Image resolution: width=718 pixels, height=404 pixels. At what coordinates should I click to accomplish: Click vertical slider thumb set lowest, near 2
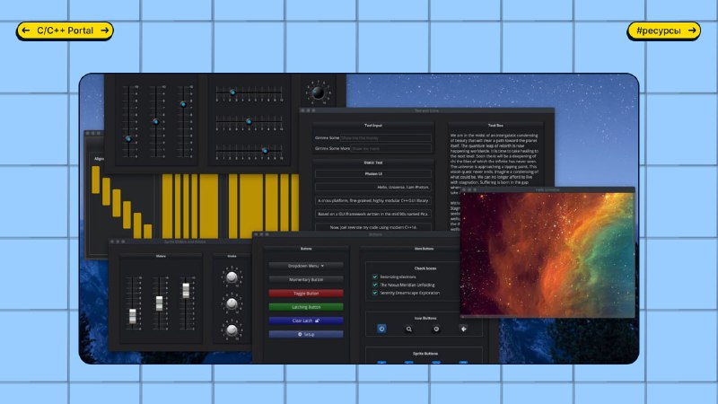point(128,139)
